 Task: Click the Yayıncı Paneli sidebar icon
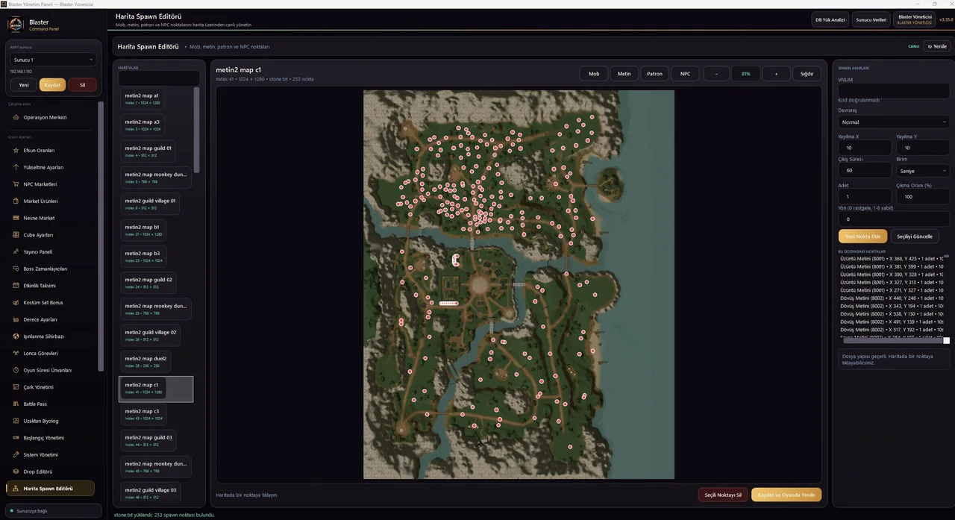[x=16, y=251]
